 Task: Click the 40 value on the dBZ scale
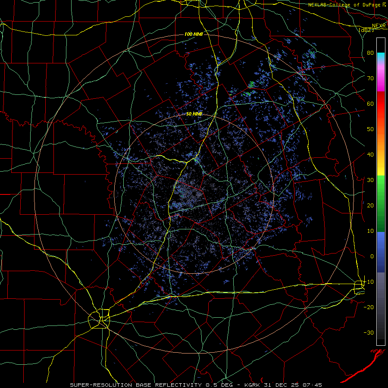pos(370,155)
